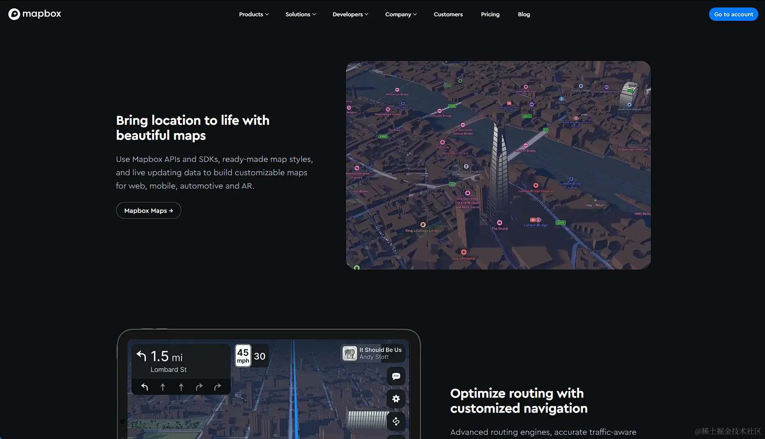This screenshot has width=765, height=439.
Task: Select the Millennium Bridge marker on the map
Action: pos(397,90)
